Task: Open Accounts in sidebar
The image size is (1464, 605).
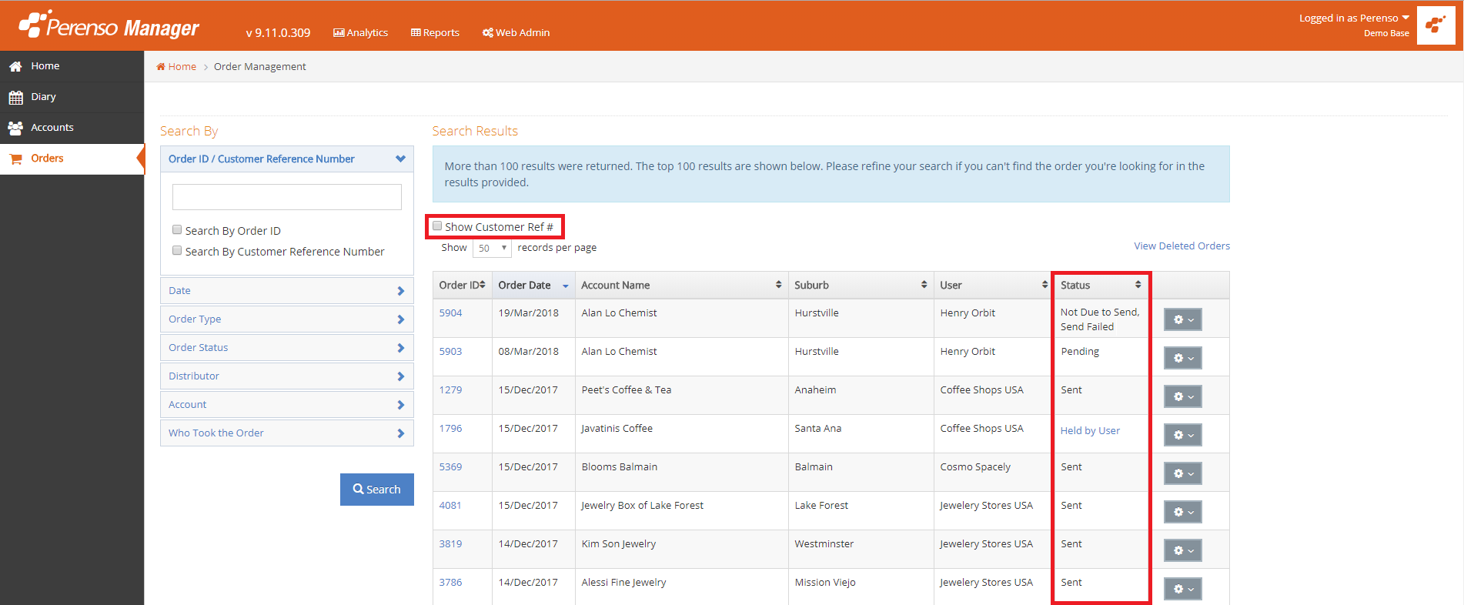Action: tap(72, 128)
